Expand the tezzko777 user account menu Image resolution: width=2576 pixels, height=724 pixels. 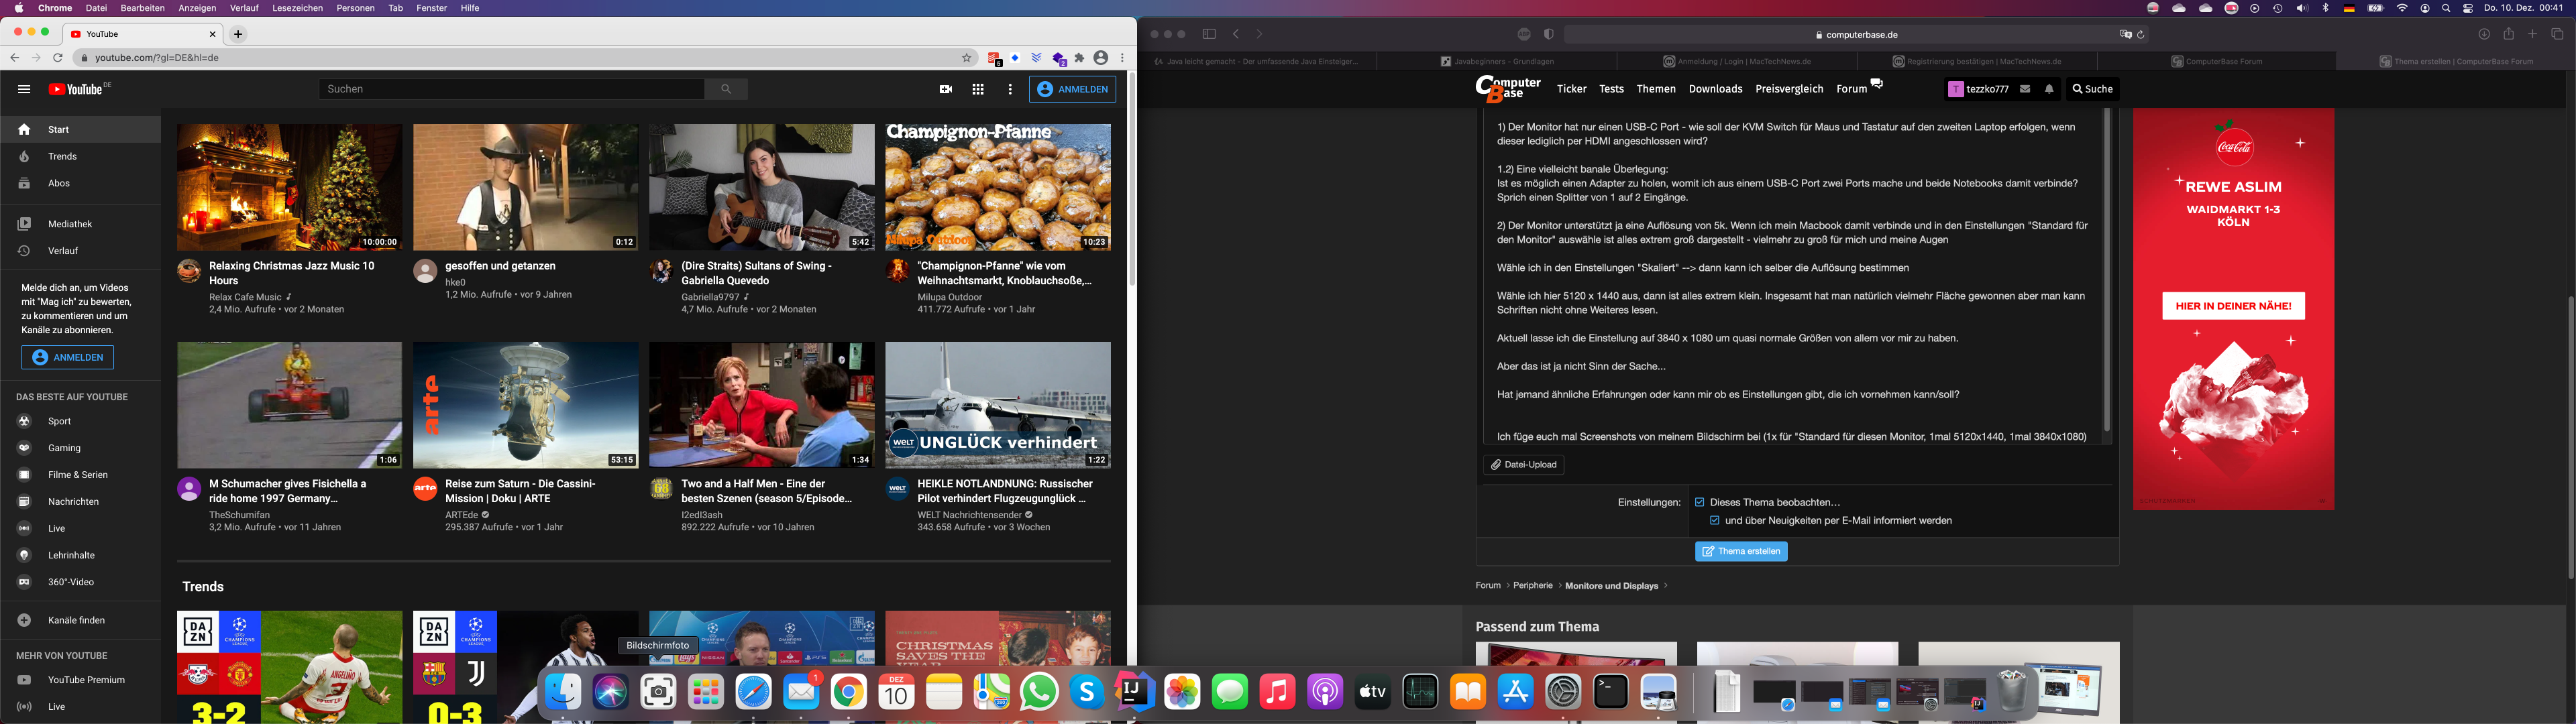tap(1977, 89)
